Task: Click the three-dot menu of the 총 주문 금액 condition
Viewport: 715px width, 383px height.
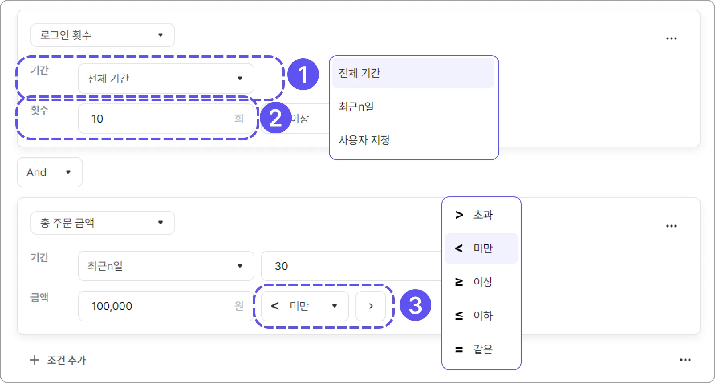Action: [671, 226]
